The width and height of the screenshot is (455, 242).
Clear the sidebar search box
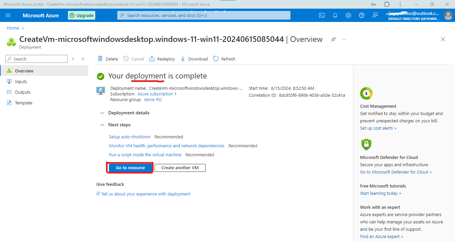73,59
